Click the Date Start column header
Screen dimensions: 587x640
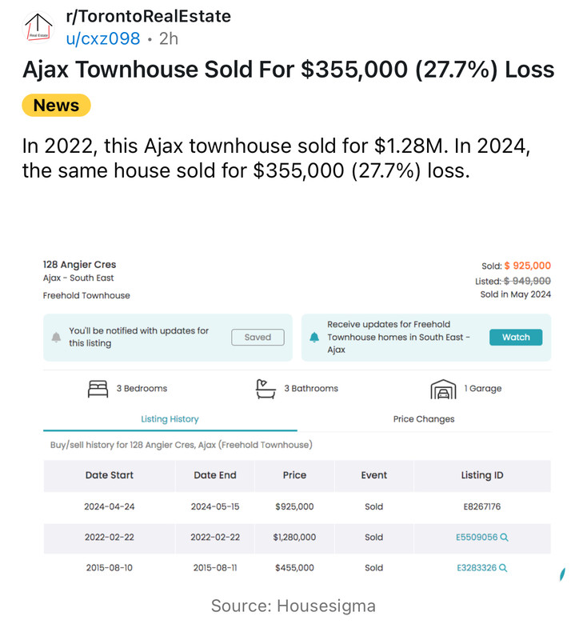[x=110, y=475]
